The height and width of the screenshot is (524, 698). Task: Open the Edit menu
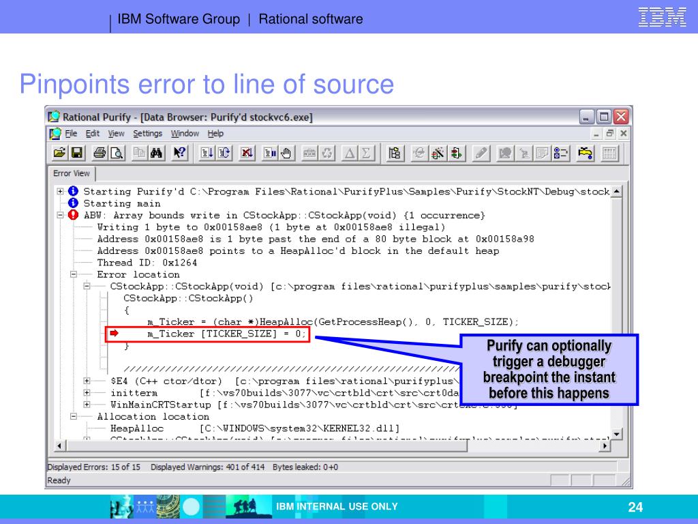pyautogui.click(x=93, y=134)
